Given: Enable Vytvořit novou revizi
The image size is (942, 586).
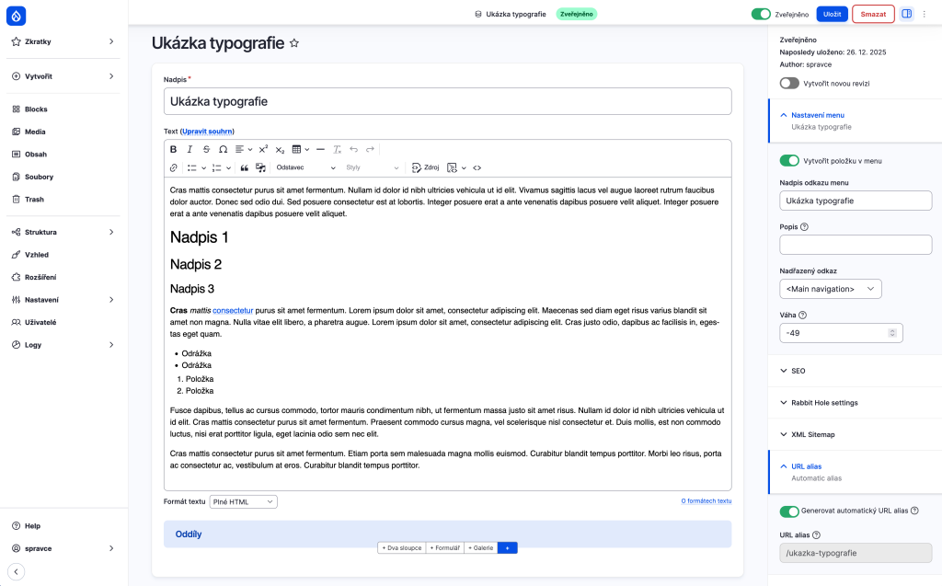Looking at the screenshot, I should click(789, 83).
